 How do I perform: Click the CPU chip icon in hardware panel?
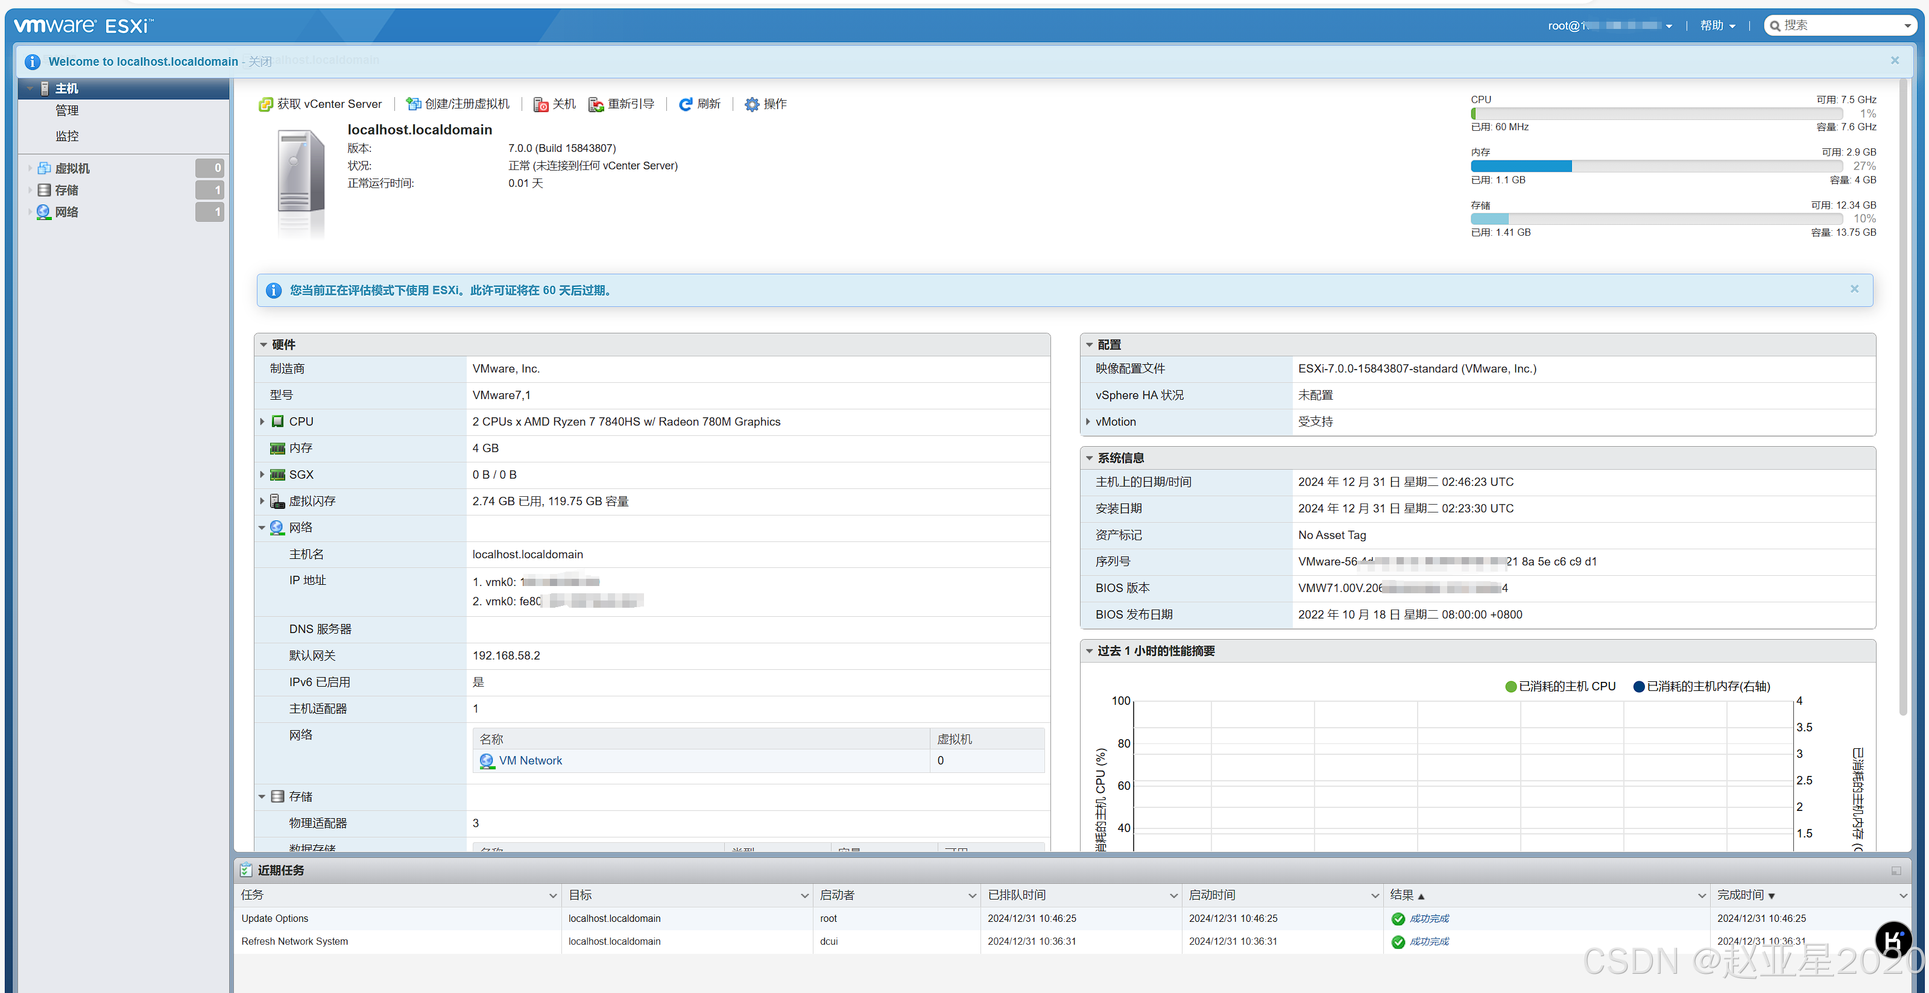[278, 421]
